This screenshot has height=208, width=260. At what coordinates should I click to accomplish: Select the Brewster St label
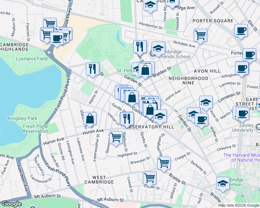coord(140,161)
